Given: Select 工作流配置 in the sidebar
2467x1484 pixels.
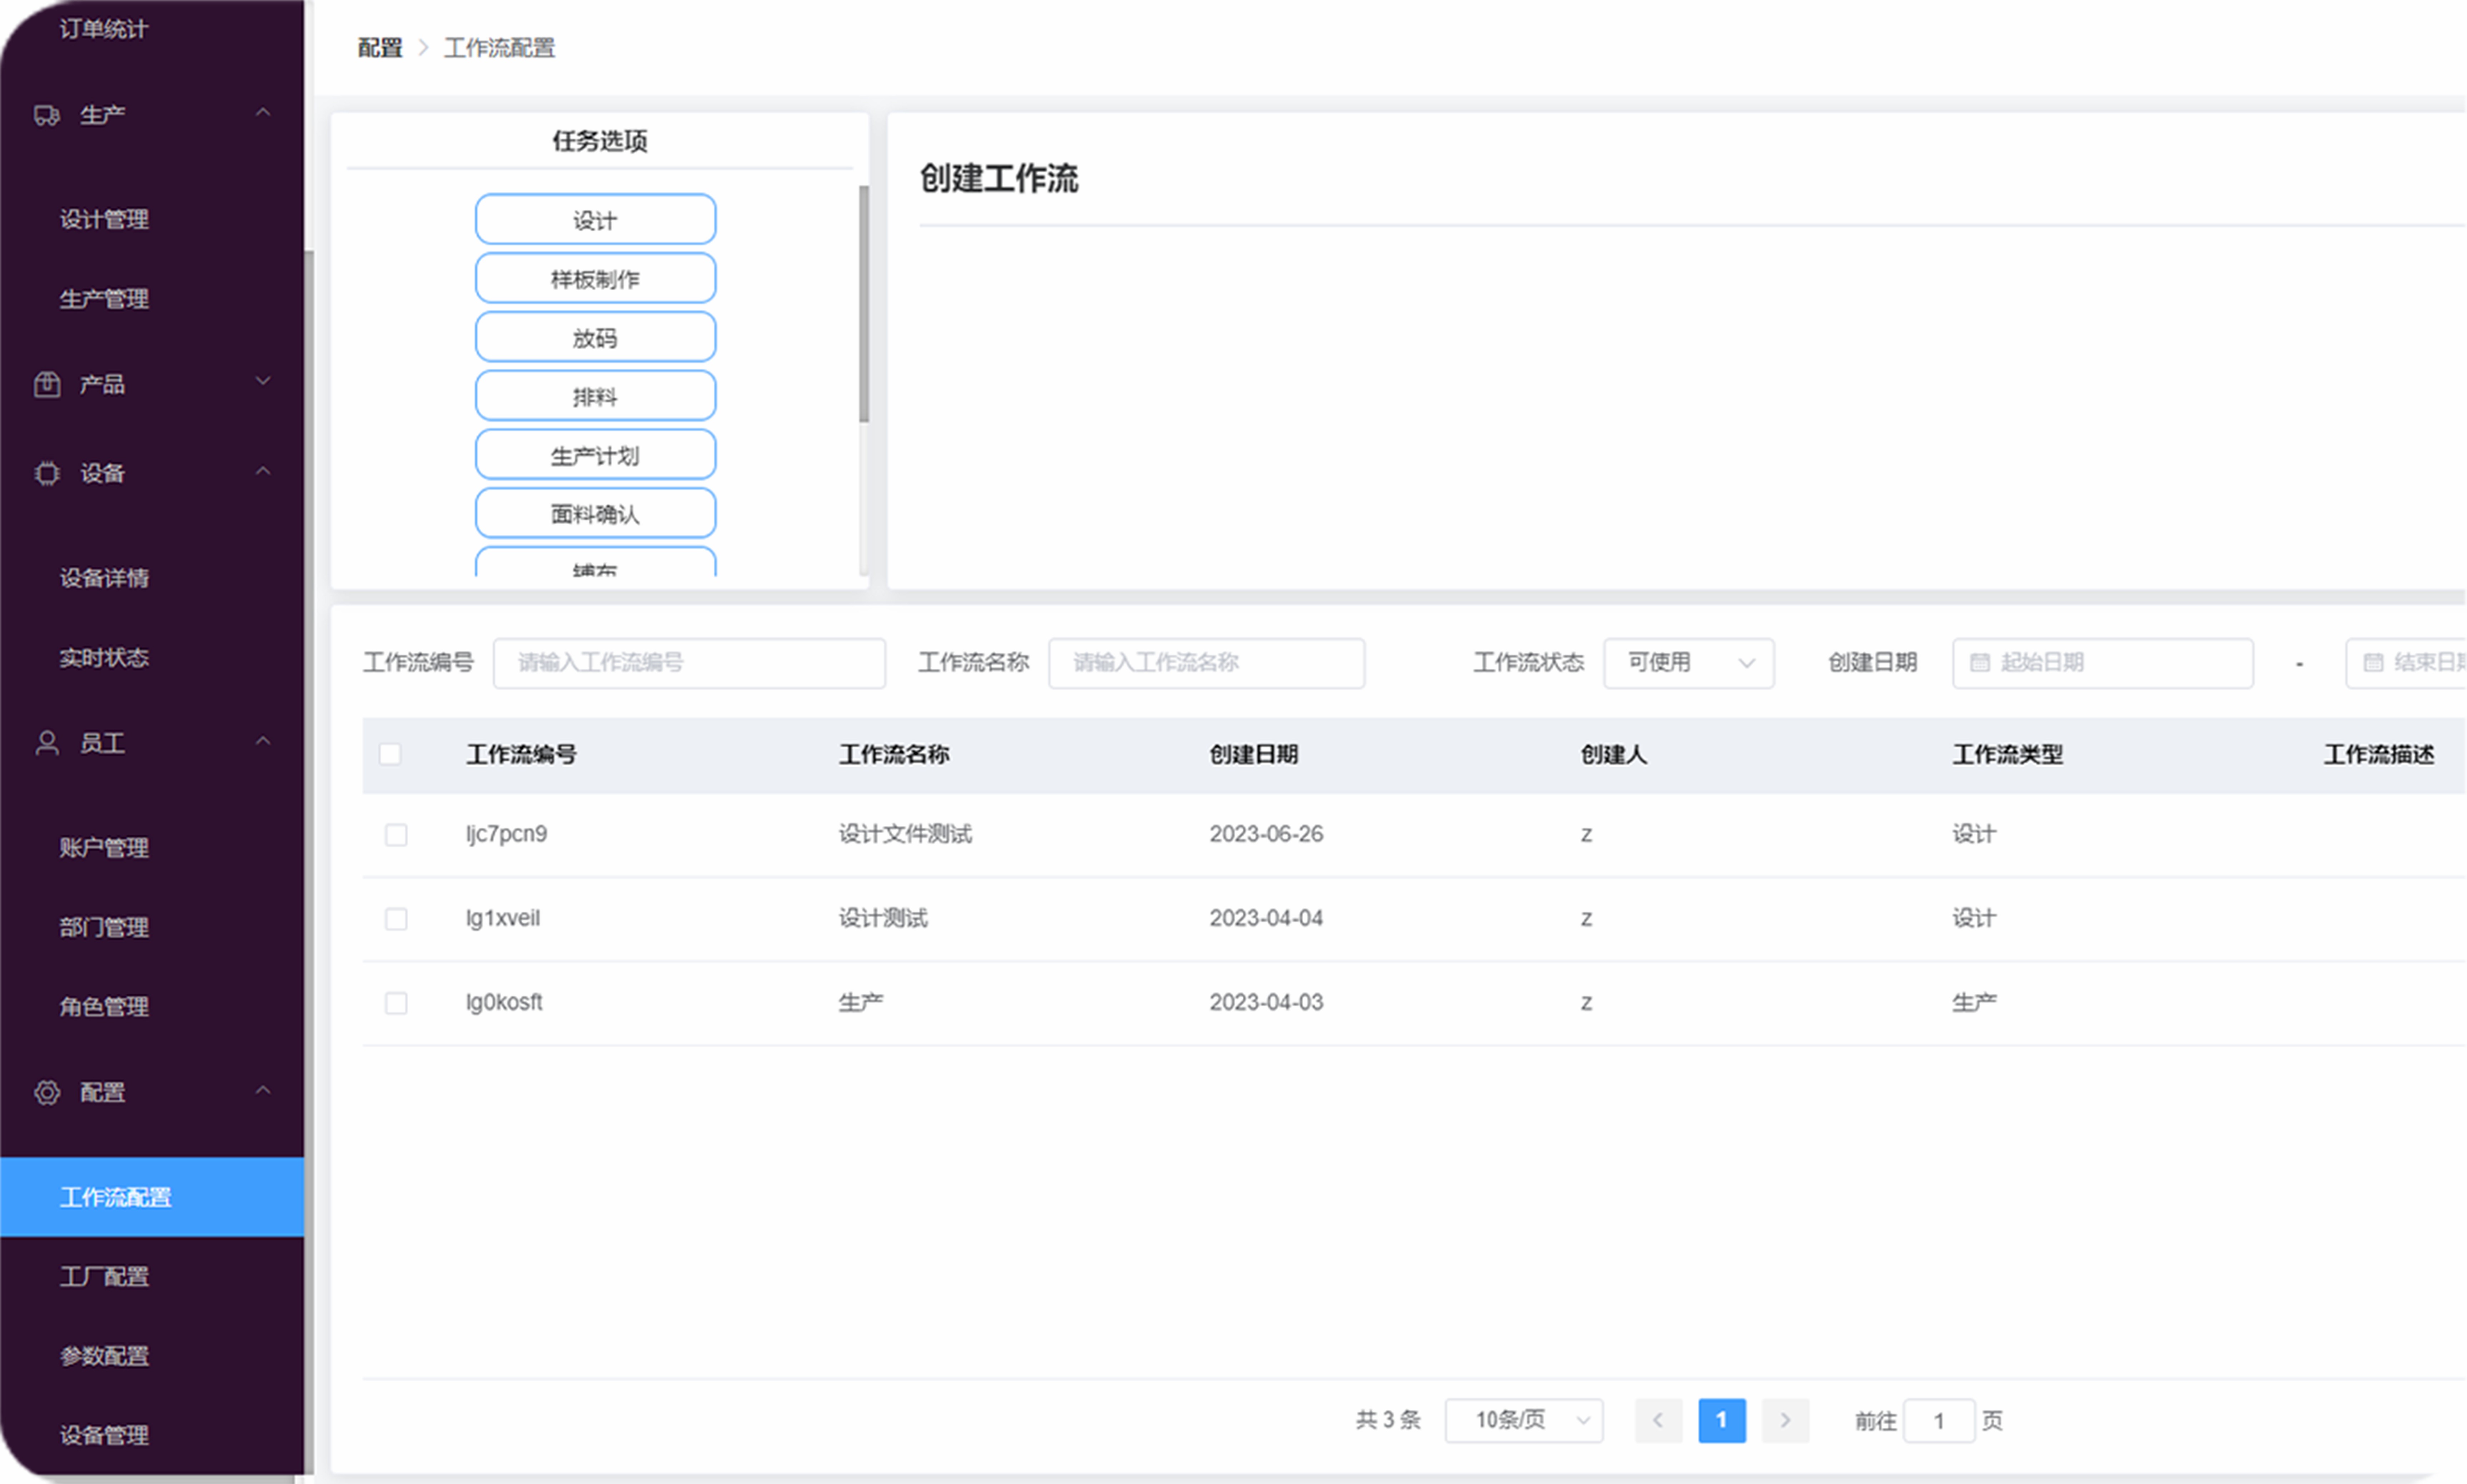Looking at the screenshot, I should tap(152, 1197).
